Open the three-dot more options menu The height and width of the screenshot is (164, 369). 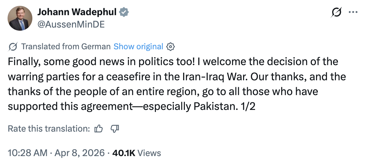click(353, 12)
